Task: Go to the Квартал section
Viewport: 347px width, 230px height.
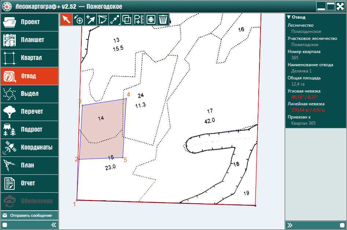Action: pos(30,58)
